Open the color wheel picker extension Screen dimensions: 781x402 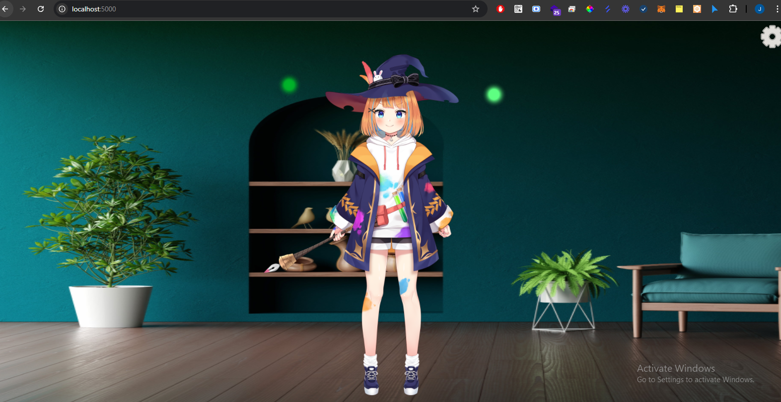coord(590,9)
